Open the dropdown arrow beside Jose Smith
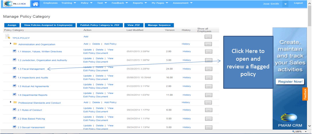This screenshot has height=134, width=312. coord(285,4)
